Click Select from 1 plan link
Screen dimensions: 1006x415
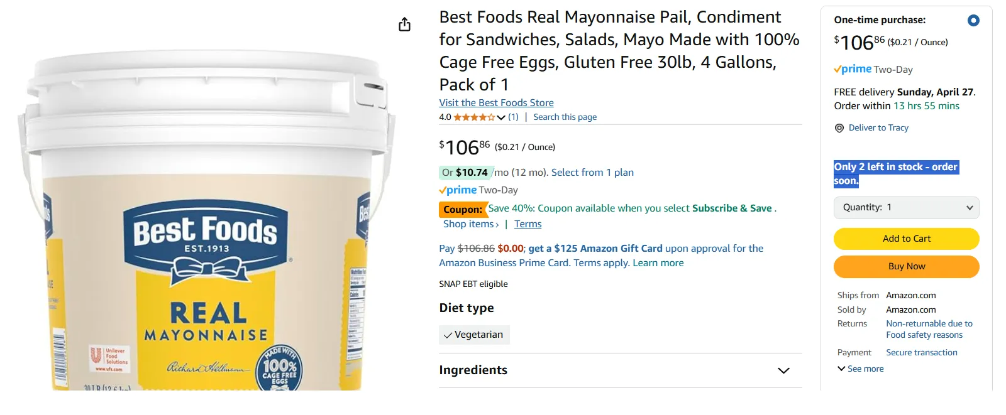click(x=592, y=173)
